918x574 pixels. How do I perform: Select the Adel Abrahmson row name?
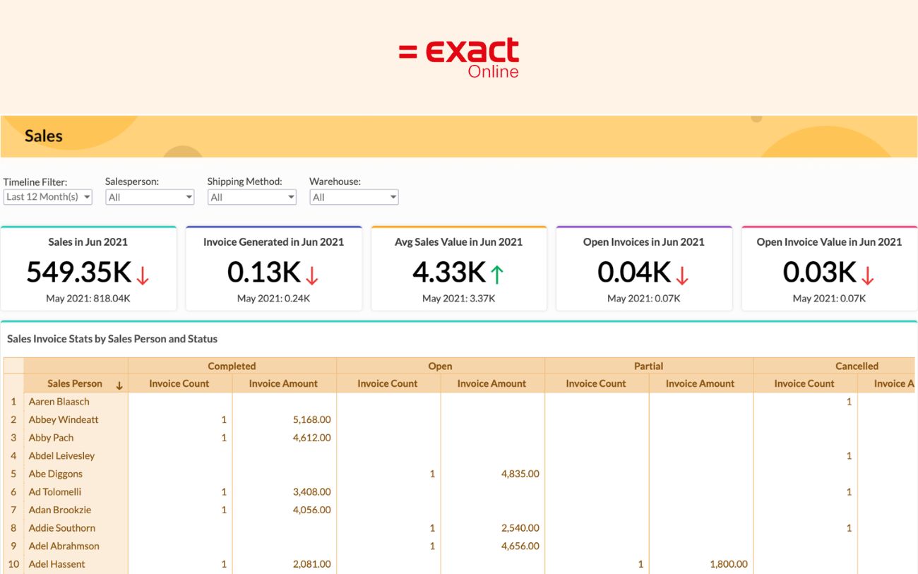(64, 546)
